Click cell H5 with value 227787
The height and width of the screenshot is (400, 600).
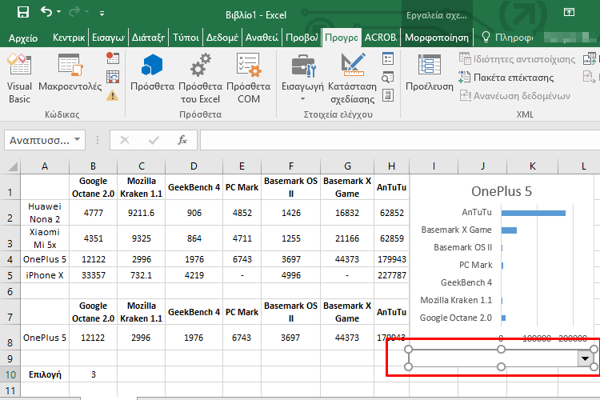[x=391, y=275]
